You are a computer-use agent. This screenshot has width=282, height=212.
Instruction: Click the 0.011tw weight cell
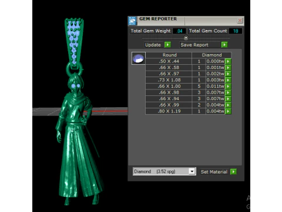pos(215,86)
